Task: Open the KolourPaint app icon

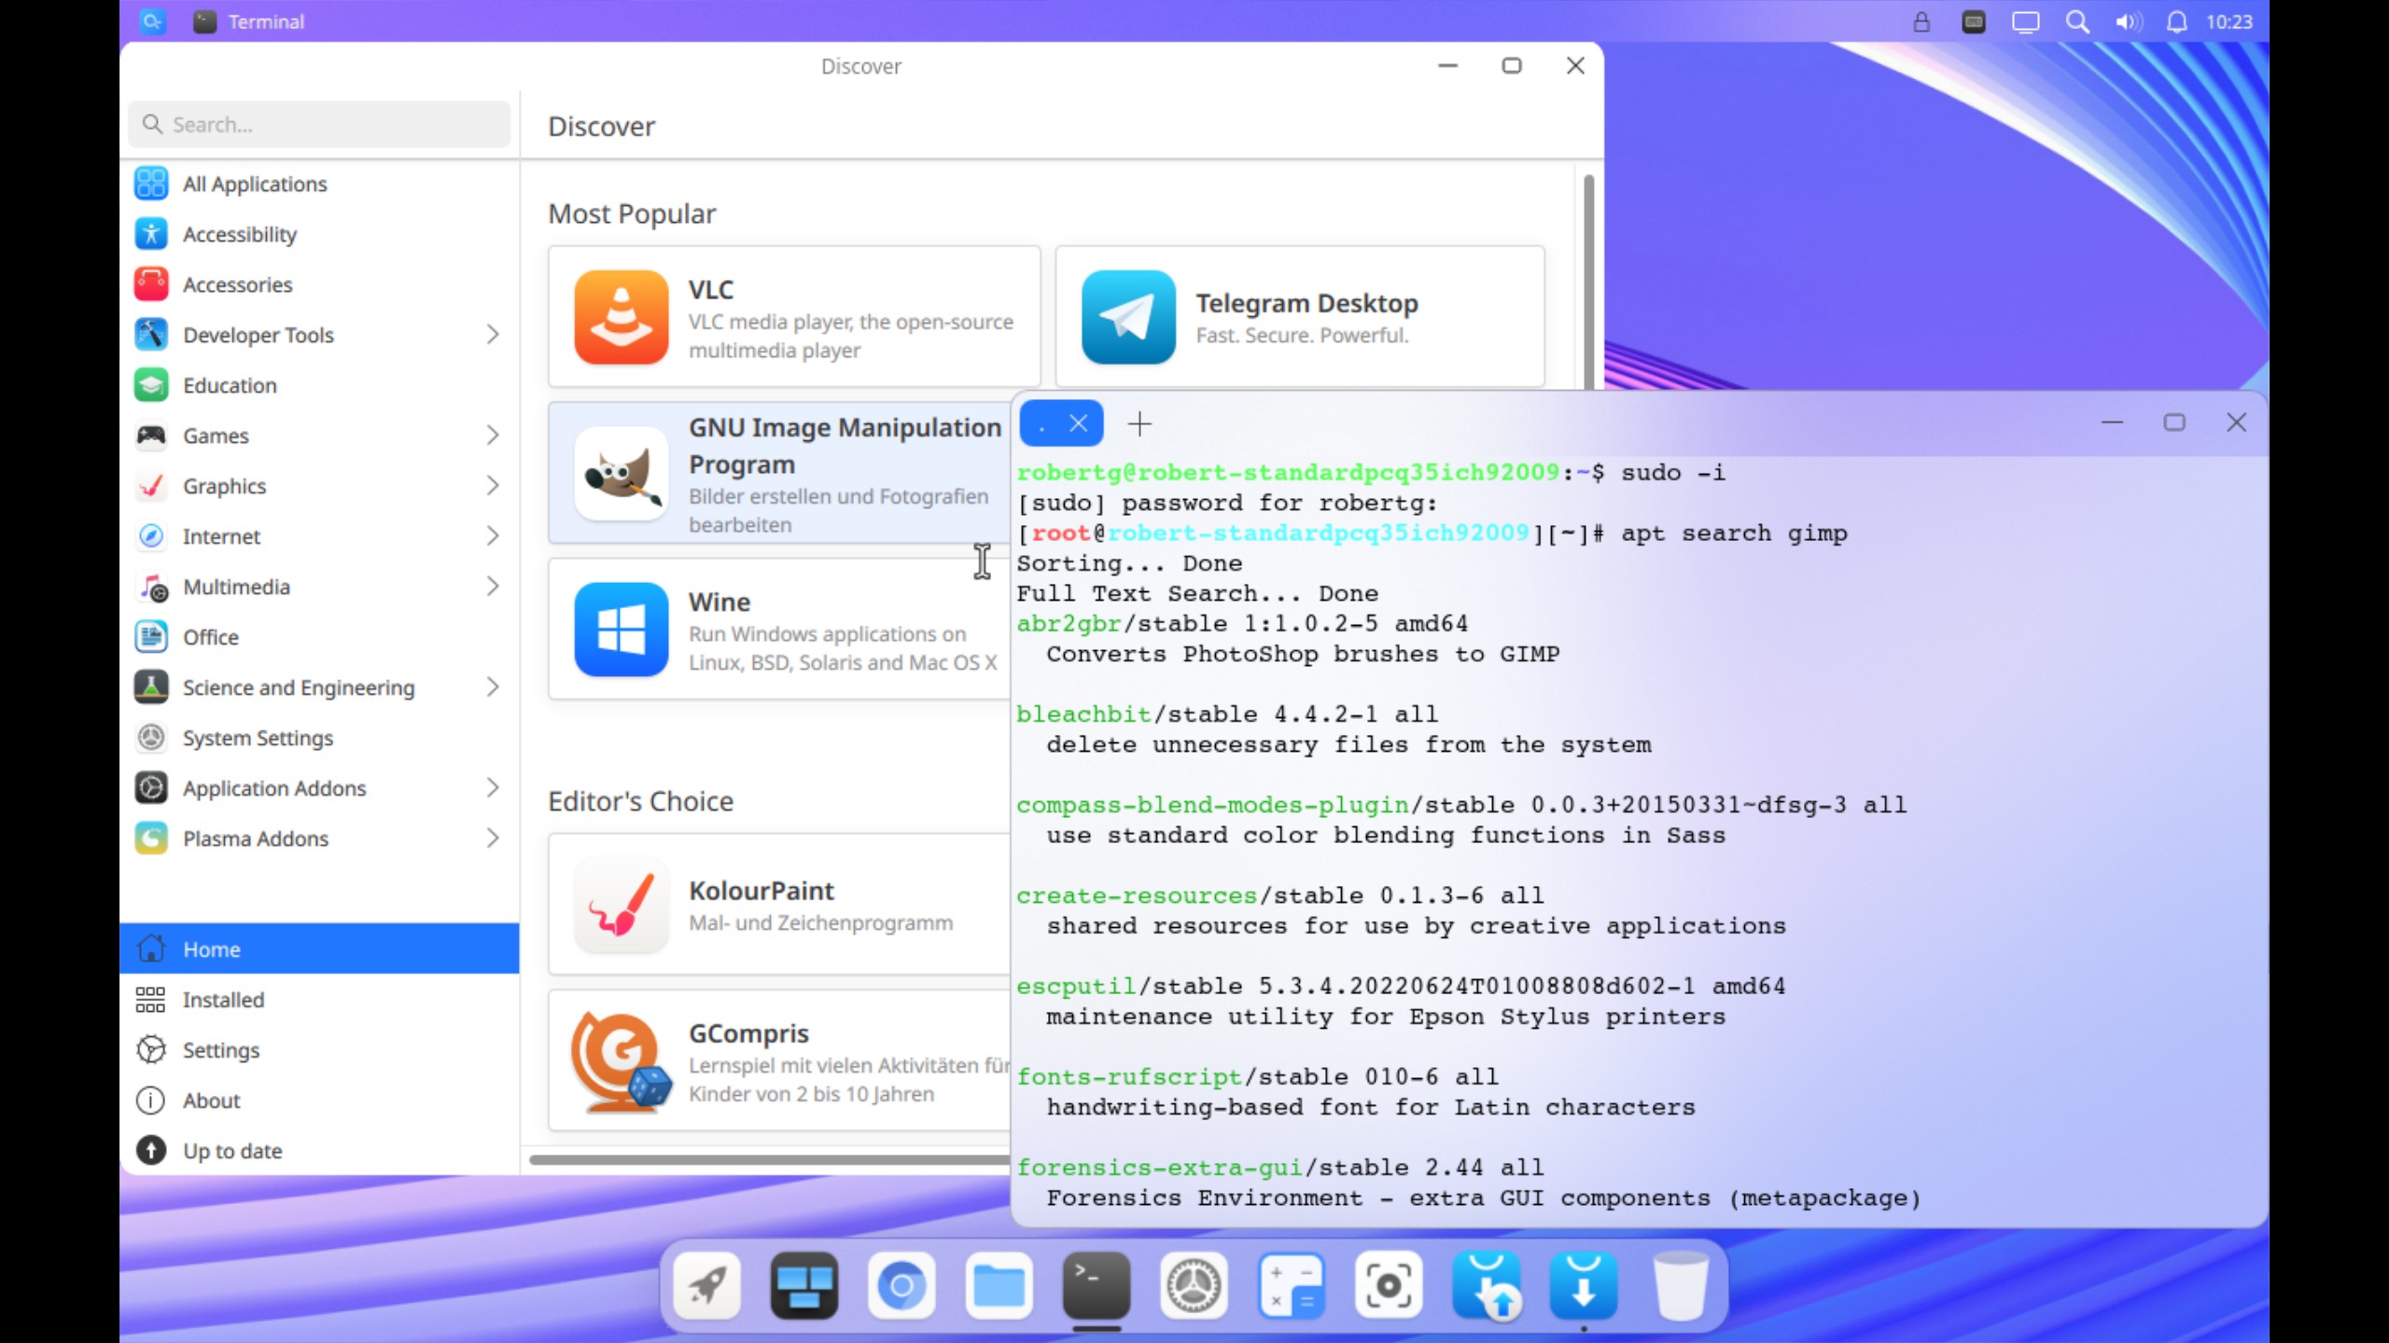Action: [x=622, y=905]
